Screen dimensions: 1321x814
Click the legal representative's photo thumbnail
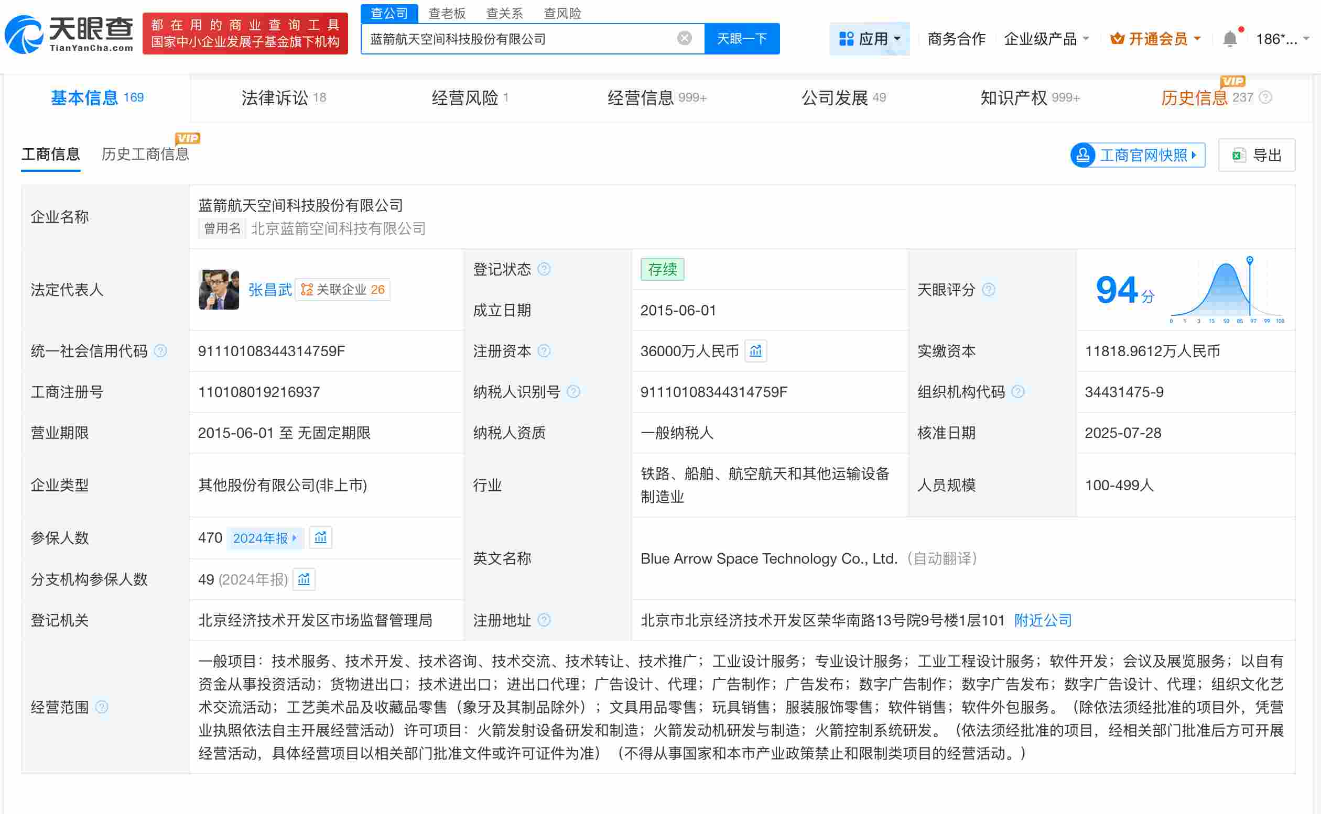pos(219,290)
